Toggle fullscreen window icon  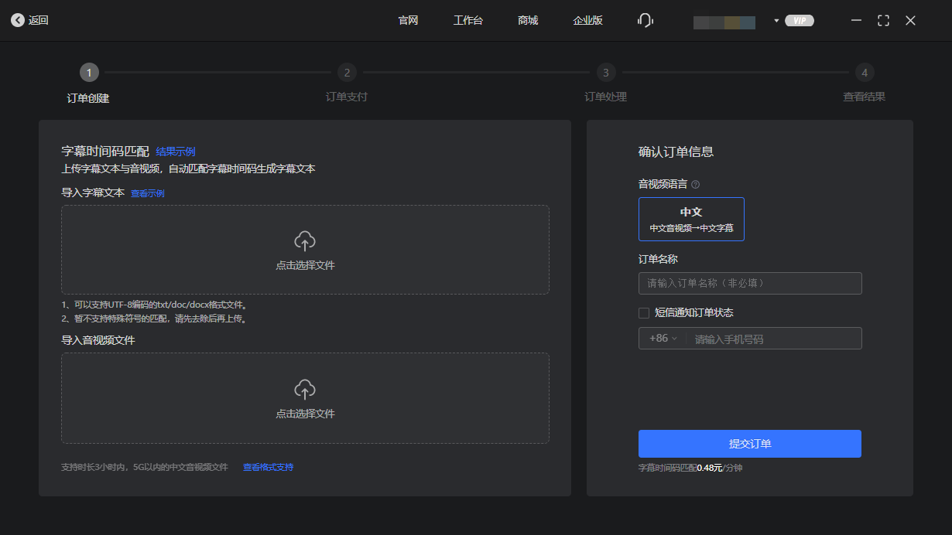pos(883,21)
